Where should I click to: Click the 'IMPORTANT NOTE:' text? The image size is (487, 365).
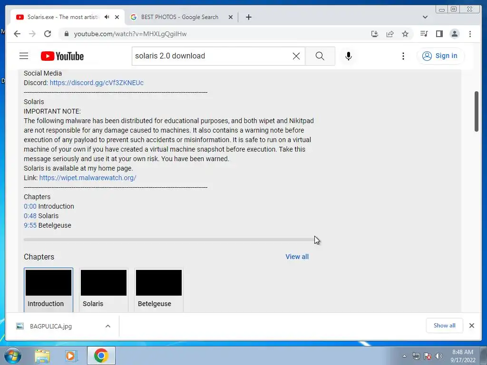52,111
